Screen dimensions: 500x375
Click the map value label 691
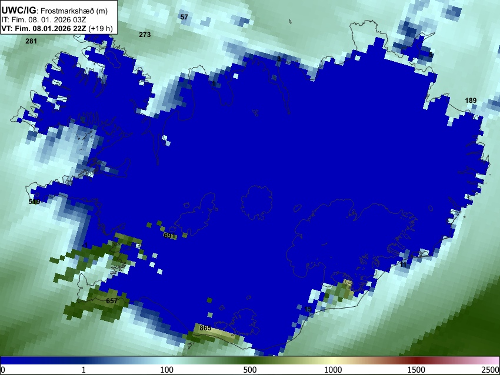click(x=169, y=236)
